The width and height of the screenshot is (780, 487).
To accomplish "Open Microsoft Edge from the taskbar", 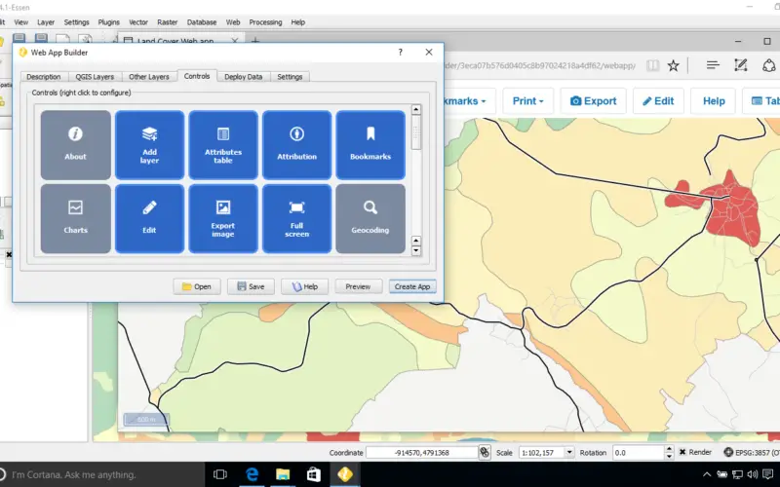I will coord(252,474).
